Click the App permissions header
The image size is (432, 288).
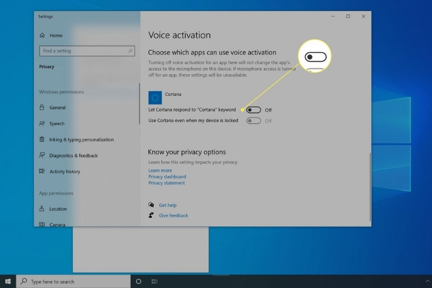(56, 193)
